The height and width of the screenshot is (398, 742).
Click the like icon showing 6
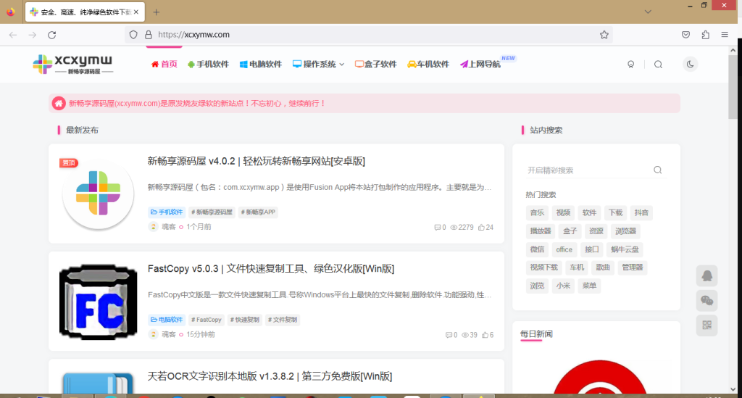(x=485, y=335)
